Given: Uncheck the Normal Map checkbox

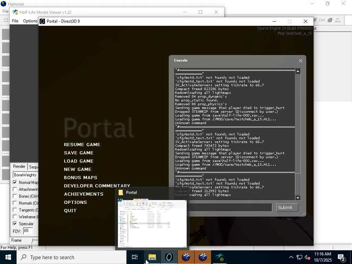Looking at the screenshot, I should pos(15,182).
